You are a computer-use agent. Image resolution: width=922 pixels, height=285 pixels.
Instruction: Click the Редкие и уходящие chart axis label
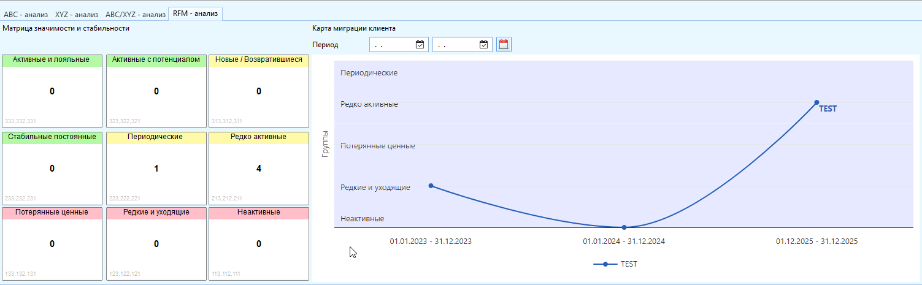click(x=375, y=188)
